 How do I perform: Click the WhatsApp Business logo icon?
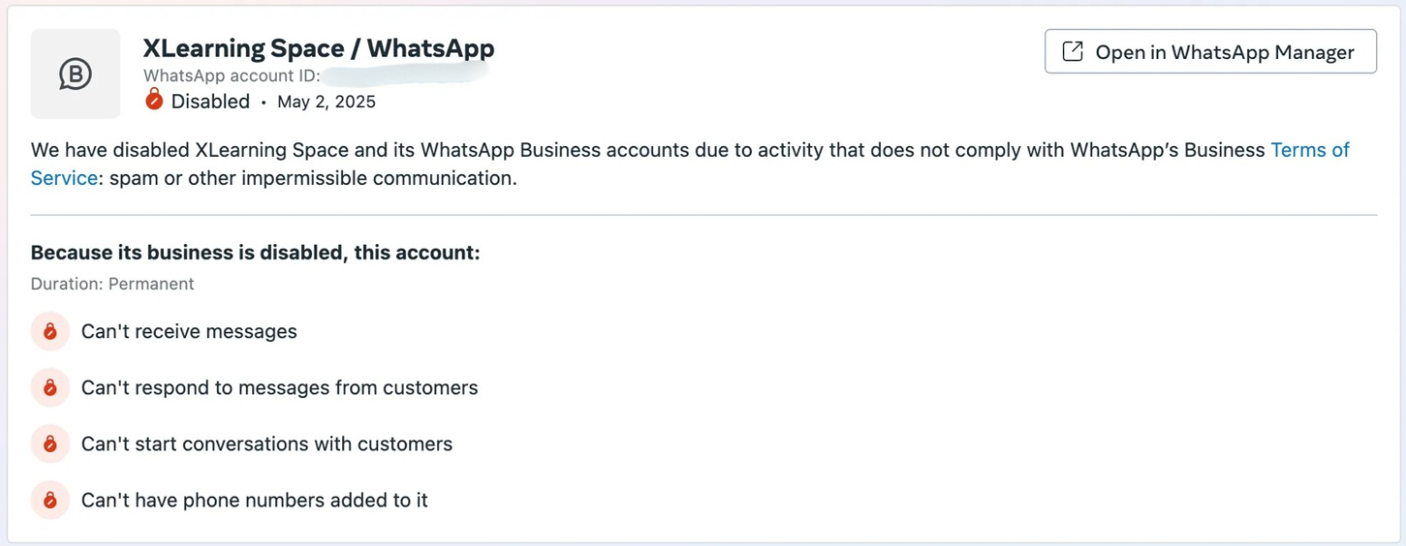pyautogui.click(x=75, y=73)
